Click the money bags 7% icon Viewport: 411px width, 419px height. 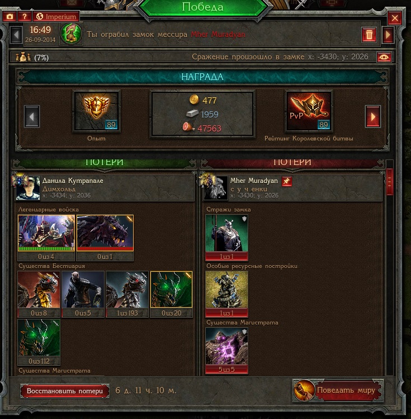pyautogui.click(x=23, y=57)
